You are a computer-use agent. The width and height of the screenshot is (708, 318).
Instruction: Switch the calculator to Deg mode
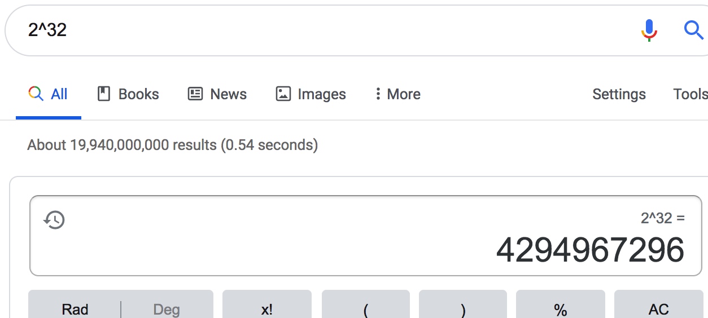[x=167, y=309]
